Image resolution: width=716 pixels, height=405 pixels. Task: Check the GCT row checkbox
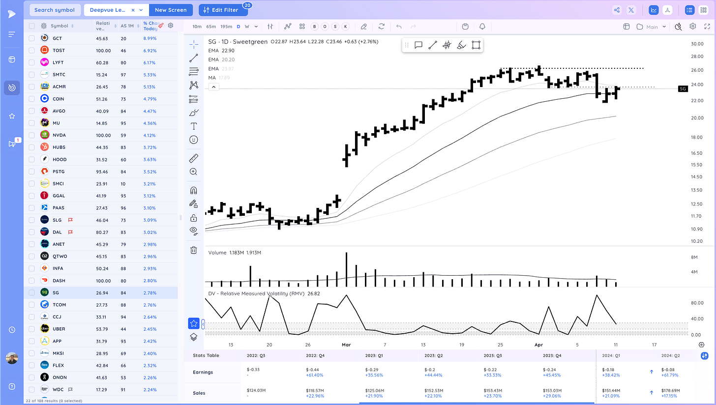coord(32,38)
